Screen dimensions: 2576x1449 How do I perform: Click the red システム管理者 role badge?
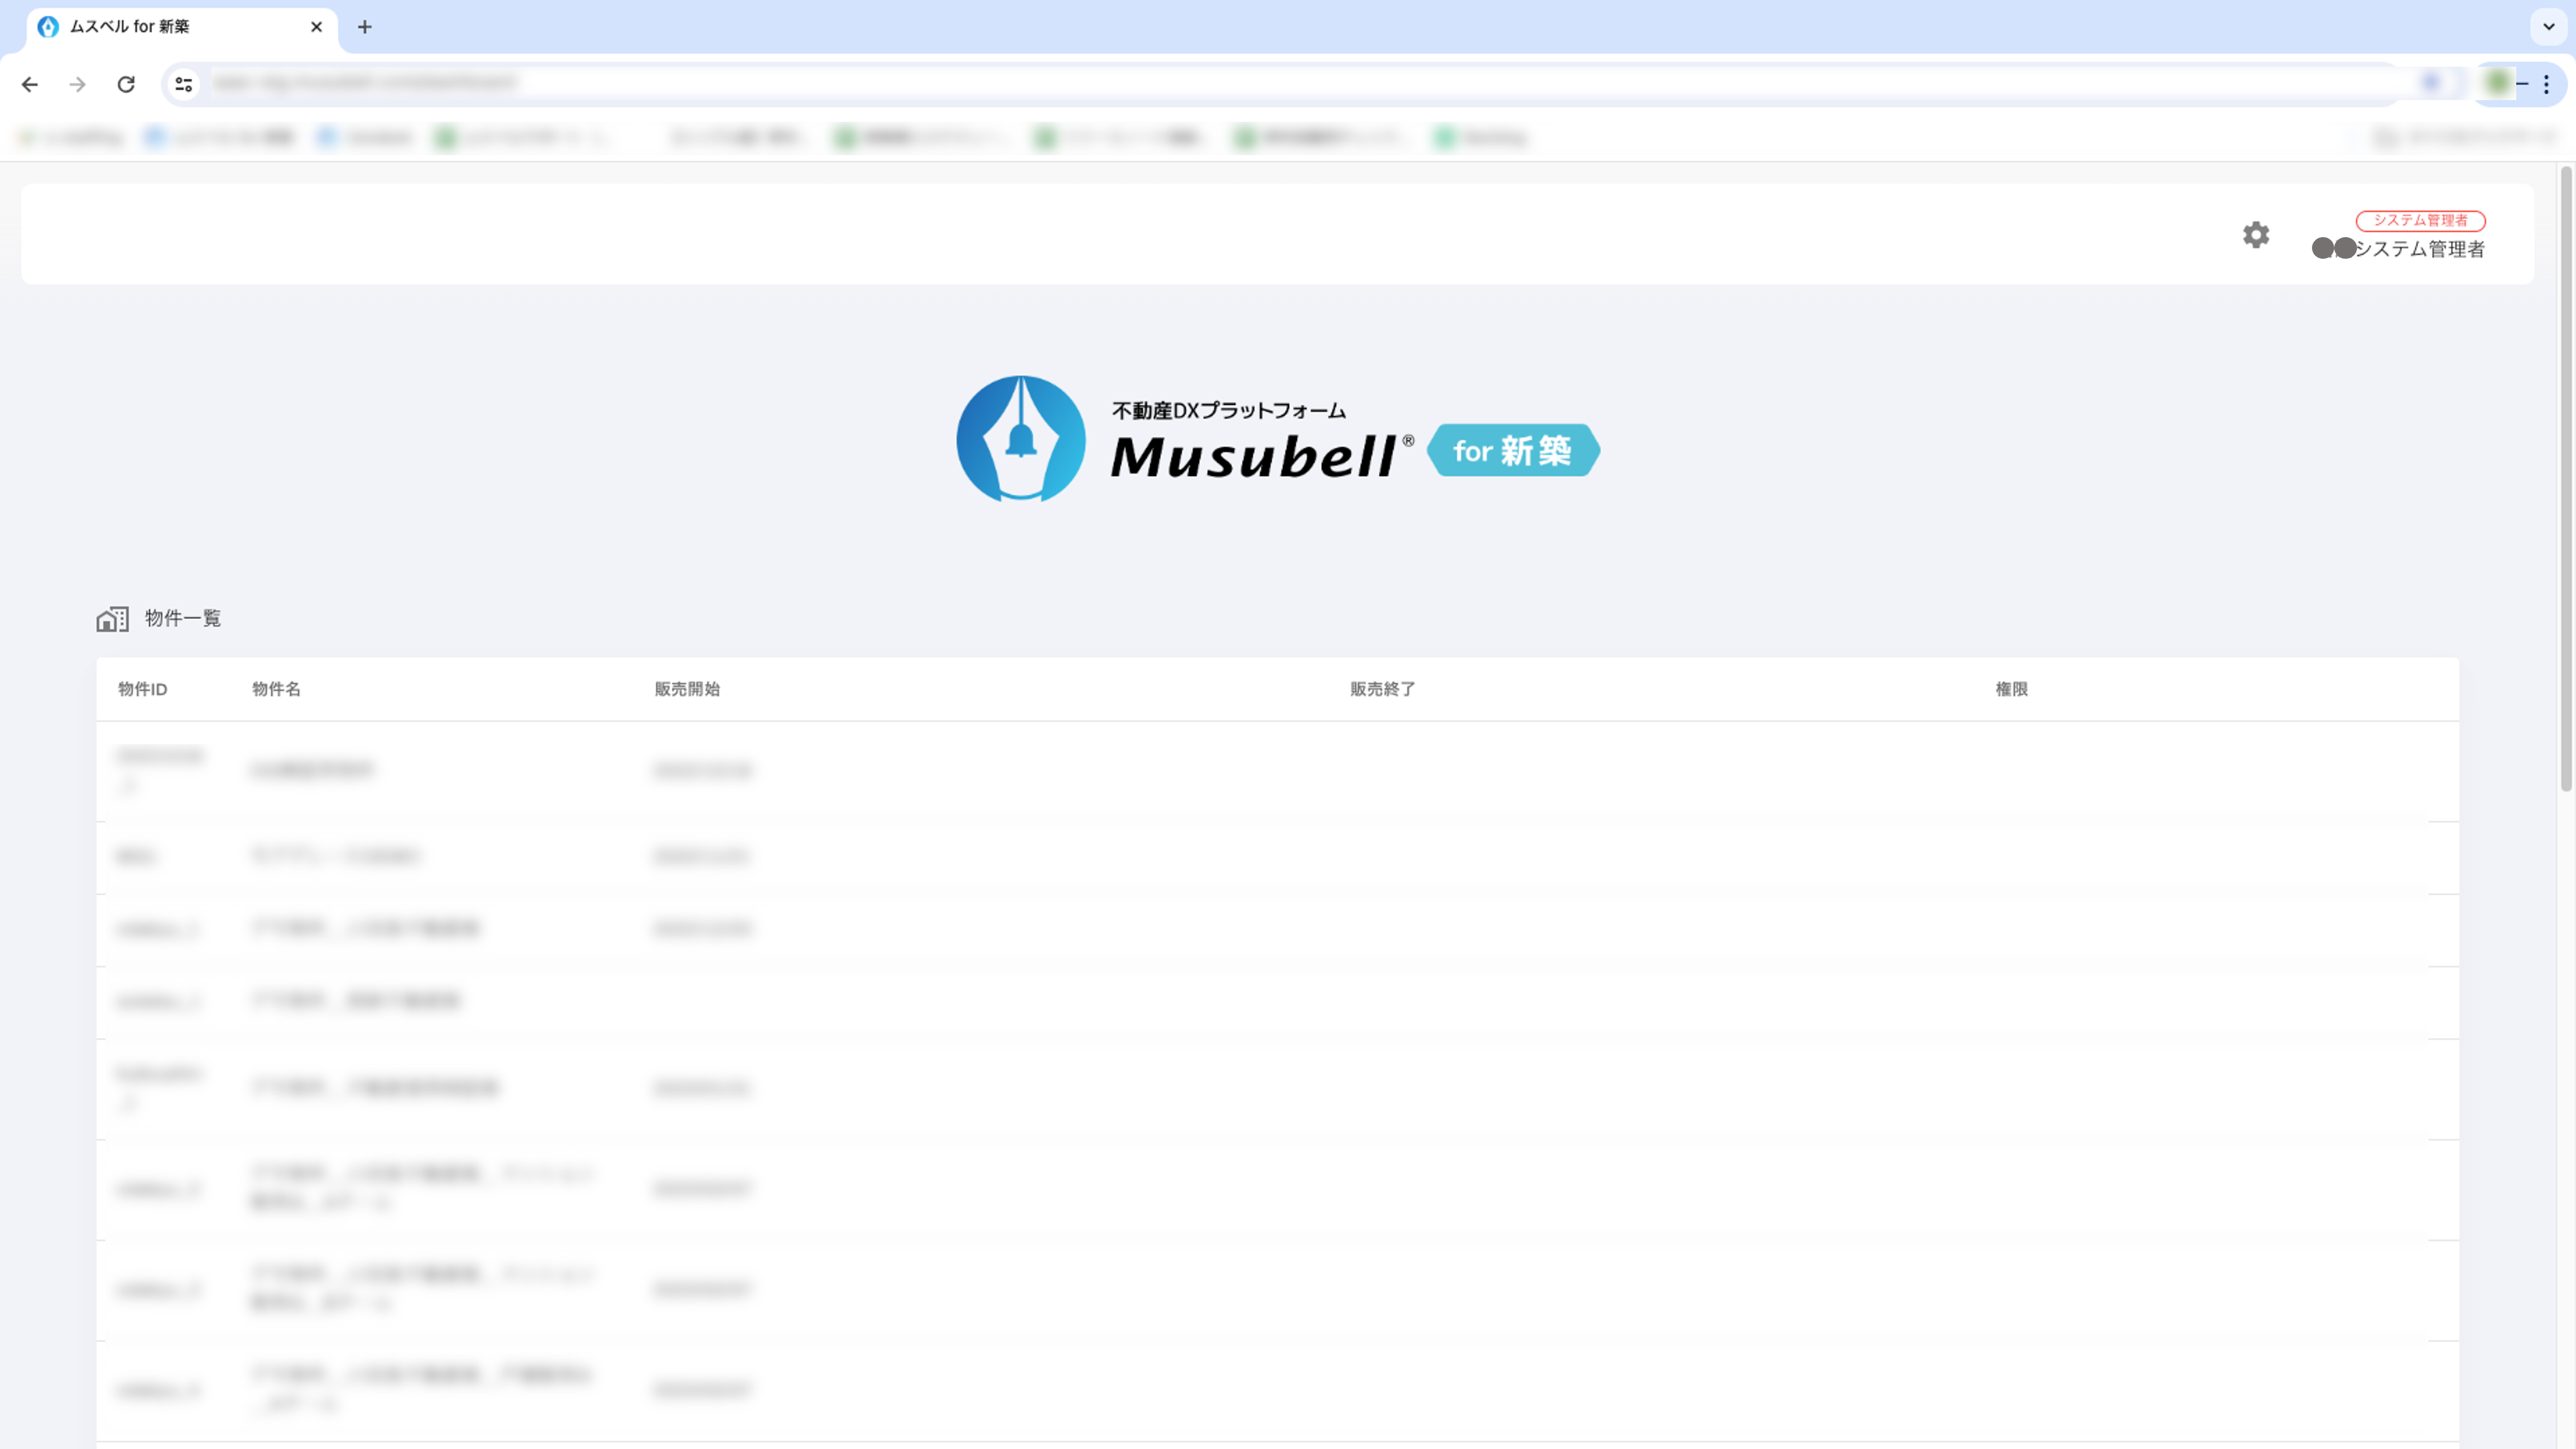[2420, 220]
